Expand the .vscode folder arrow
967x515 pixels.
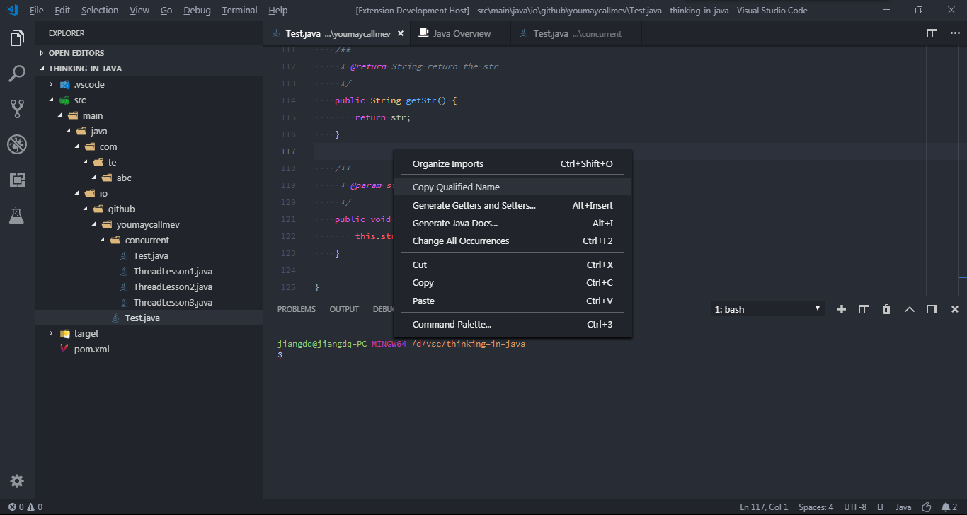51,84
